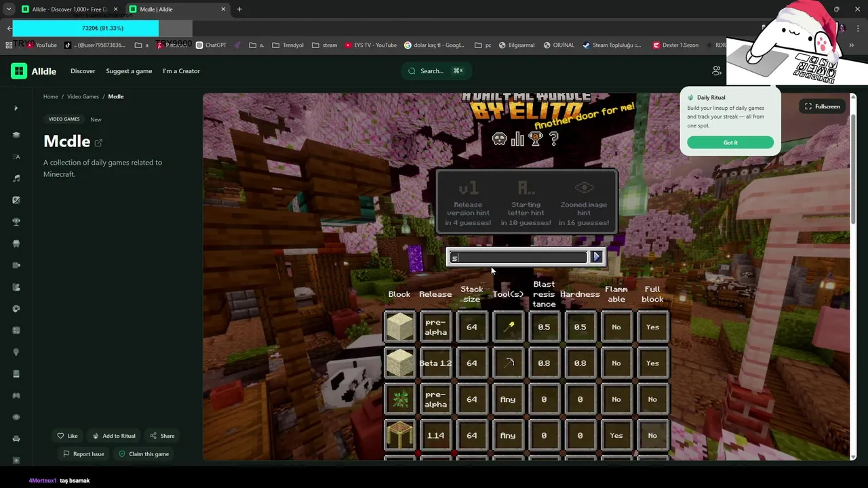Open I'm a Creator page
Screen dimensions: 868x488
tap(181, 71)
